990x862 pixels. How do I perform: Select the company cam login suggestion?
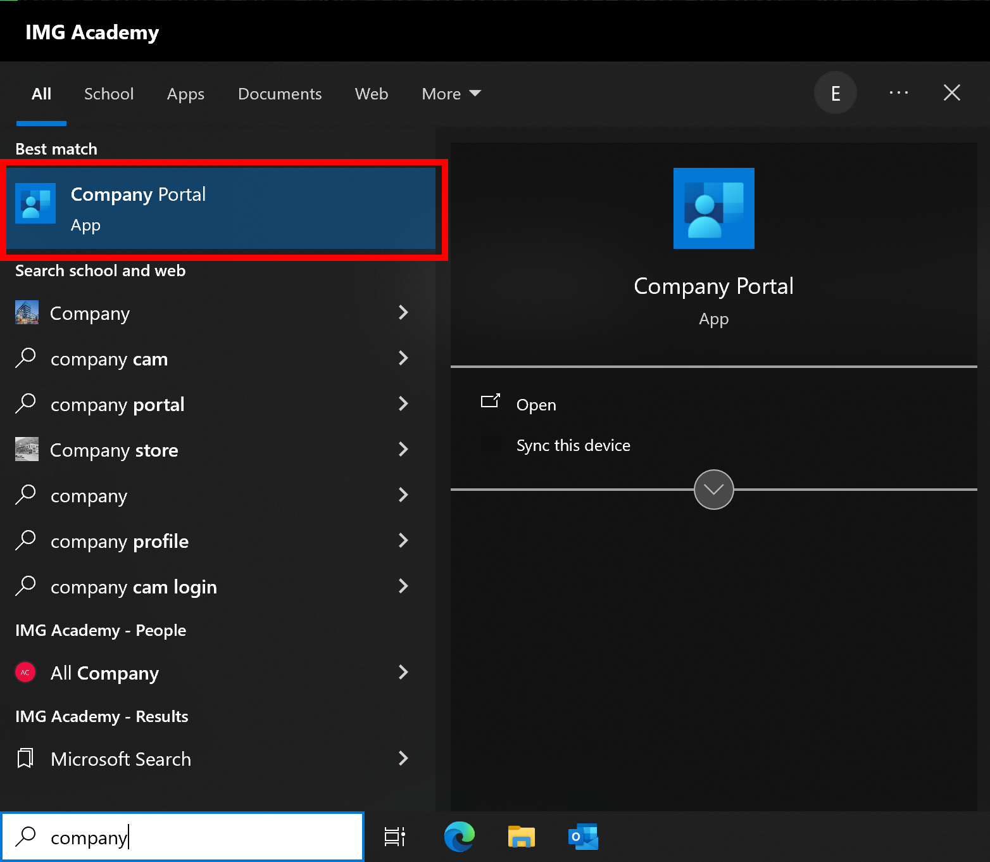(134, 587)
